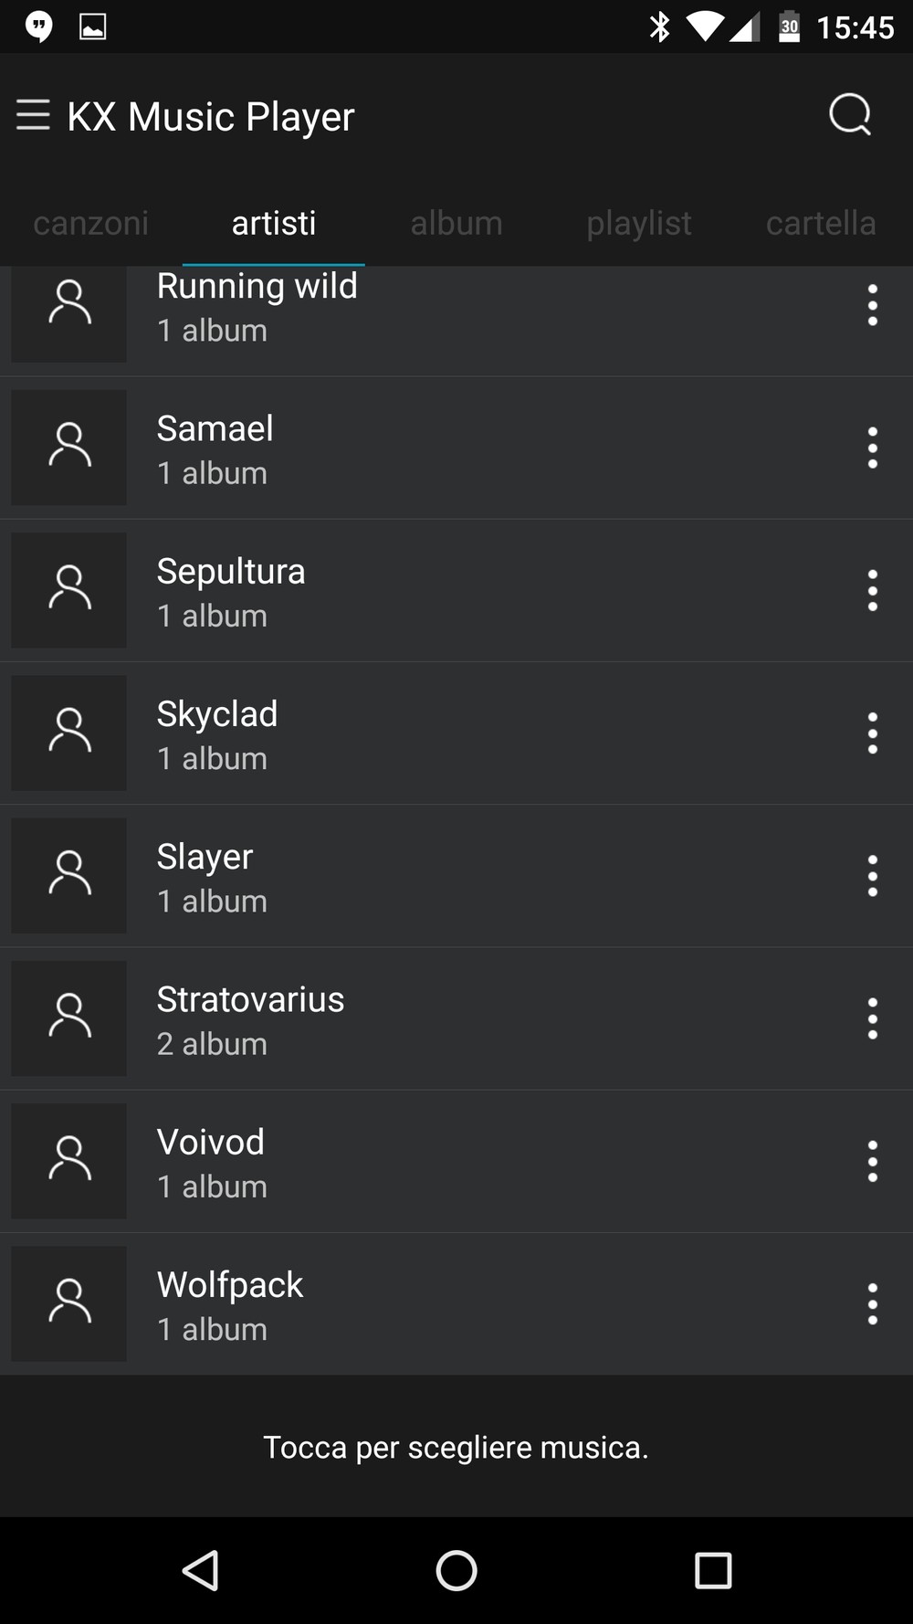
Task: Open the playlist tab
Action: [x=639, y=223]
